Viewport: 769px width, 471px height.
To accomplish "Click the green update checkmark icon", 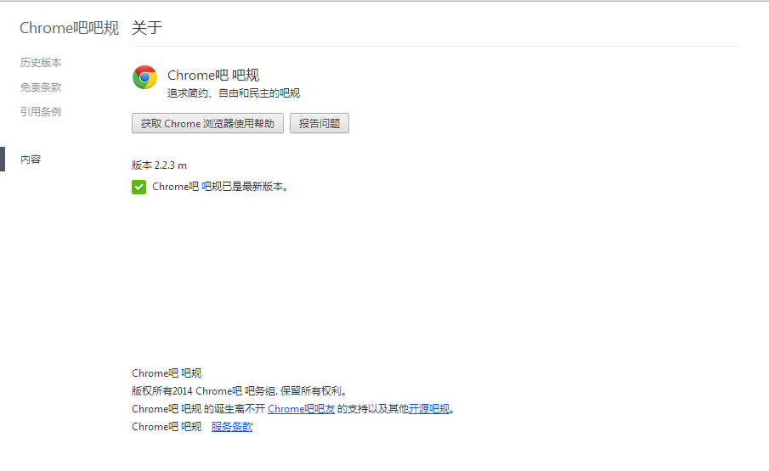I will pyautogui.click(x=139, y=187).
